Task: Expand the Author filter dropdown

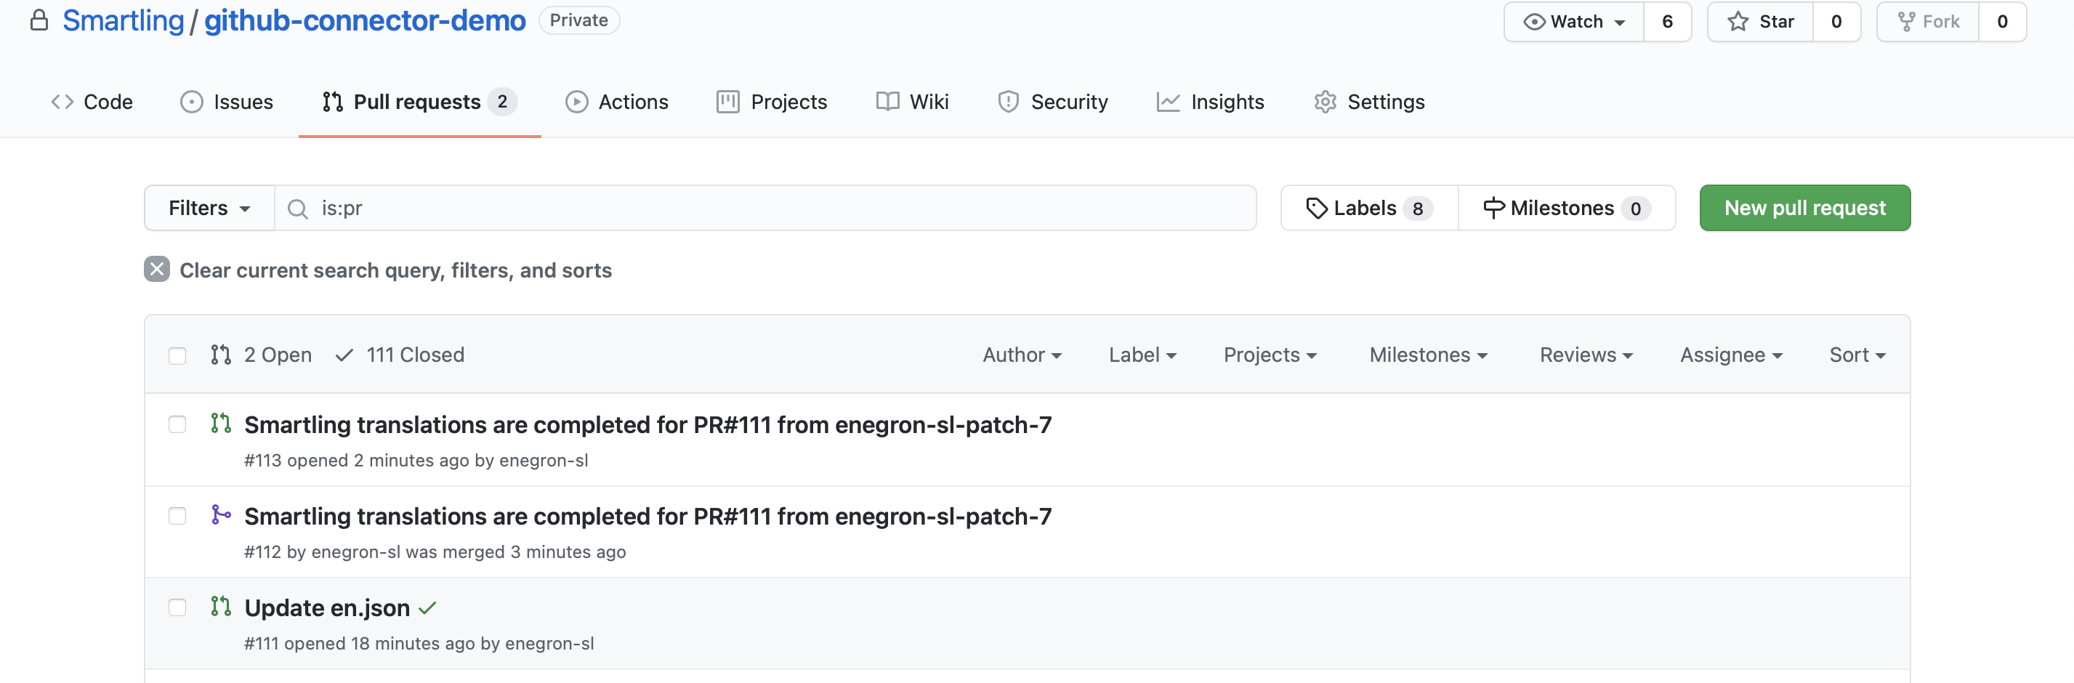Action: [1022, 355]
